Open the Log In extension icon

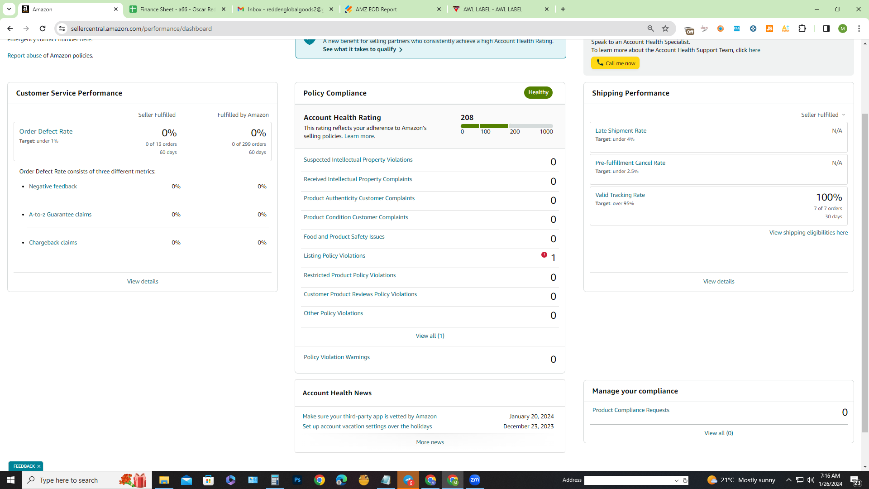point(704,29)
